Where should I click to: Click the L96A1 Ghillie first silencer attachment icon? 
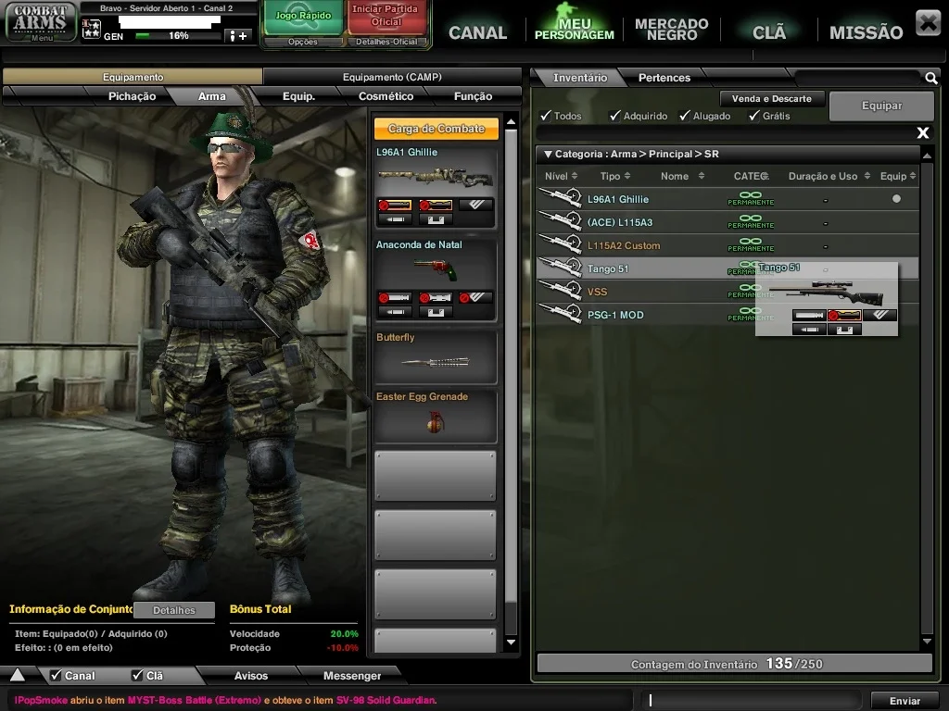[395, 206]
